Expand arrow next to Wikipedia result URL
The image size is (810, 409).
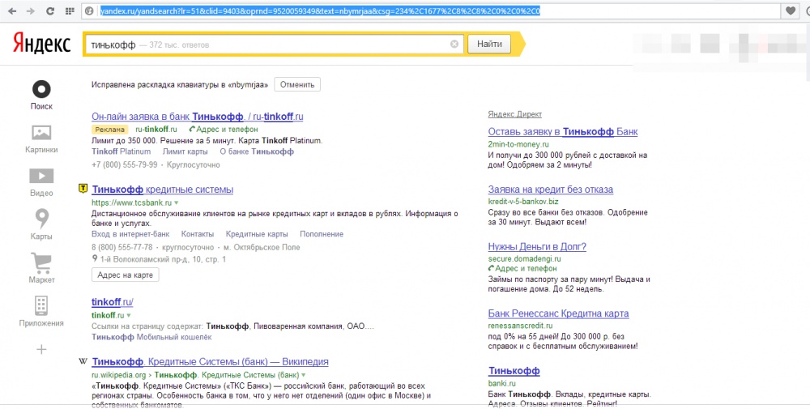[303, 375]
